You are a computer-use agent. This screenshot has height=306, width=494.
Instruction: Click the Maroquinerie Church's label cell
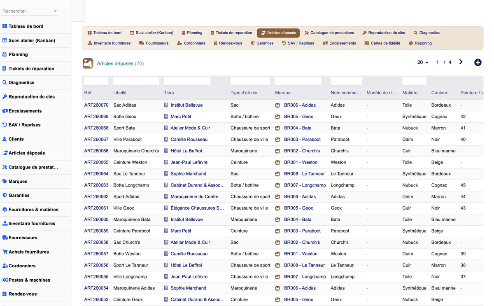click(136, 151)
